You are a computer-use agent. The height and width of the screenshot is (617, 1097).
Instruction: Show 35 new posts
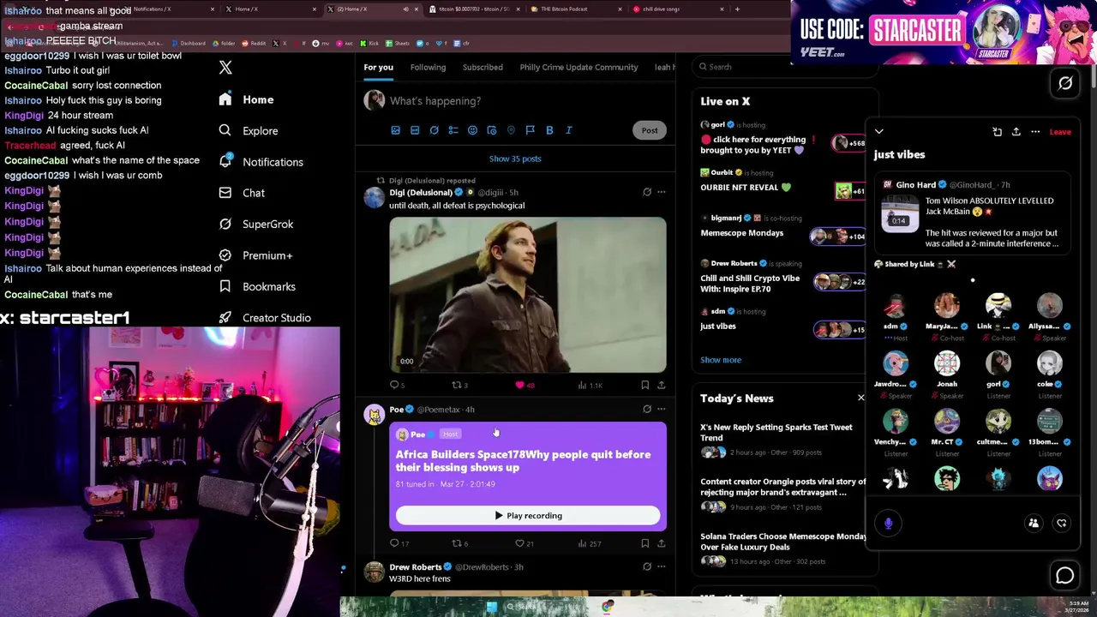[515, 159]
